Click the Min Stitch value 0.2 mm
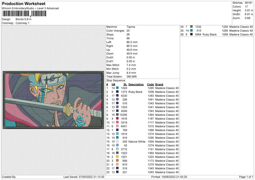 (131, 69)
